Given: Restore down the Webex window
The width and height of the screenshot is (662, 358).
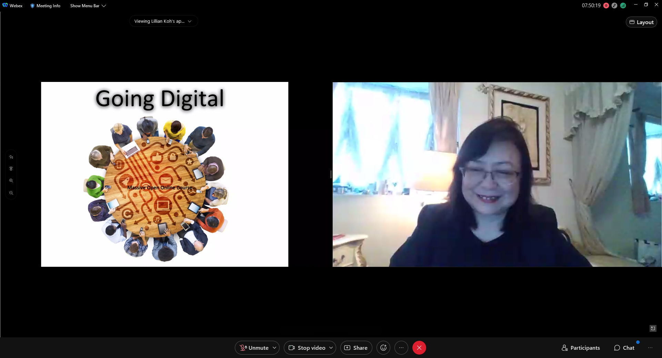Looking at the screenshot, I should click(x=646, y=5).
